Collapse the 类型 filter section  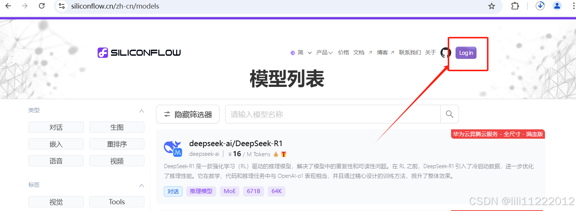(141, 111)
